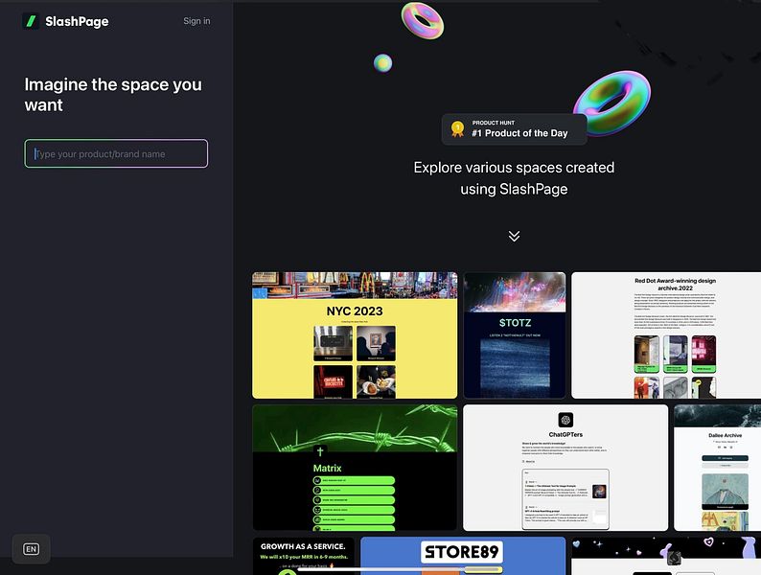Open the Dallee Archive space thumbnail
Image resolution: width=761 pixels, height=575 pixels.
coord(718,468)
